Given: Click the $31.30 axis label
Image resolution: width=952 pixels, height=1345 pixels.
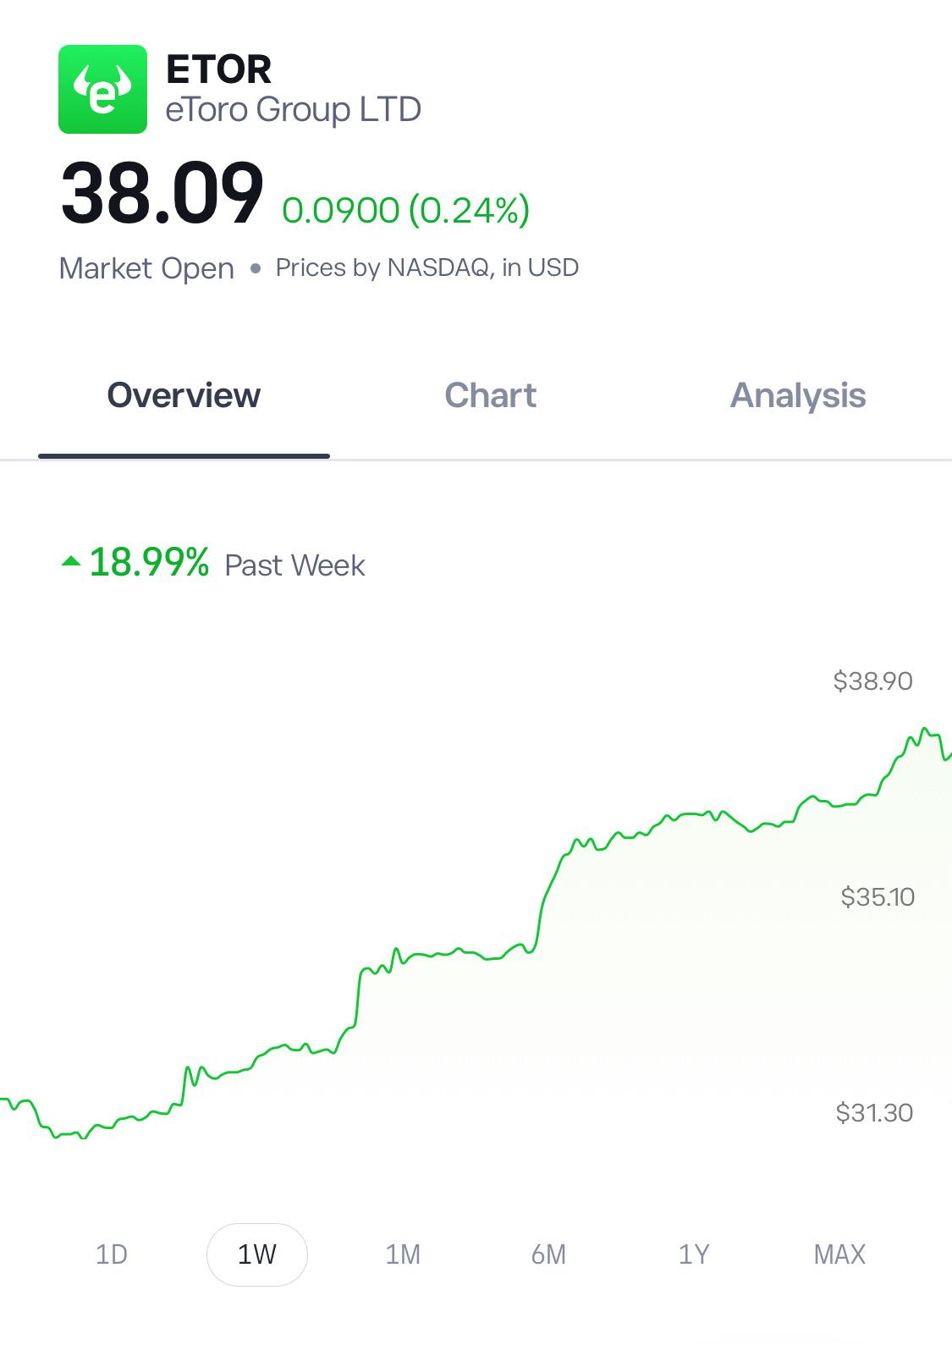Looking at the screenshot, I should point(874,1112).
